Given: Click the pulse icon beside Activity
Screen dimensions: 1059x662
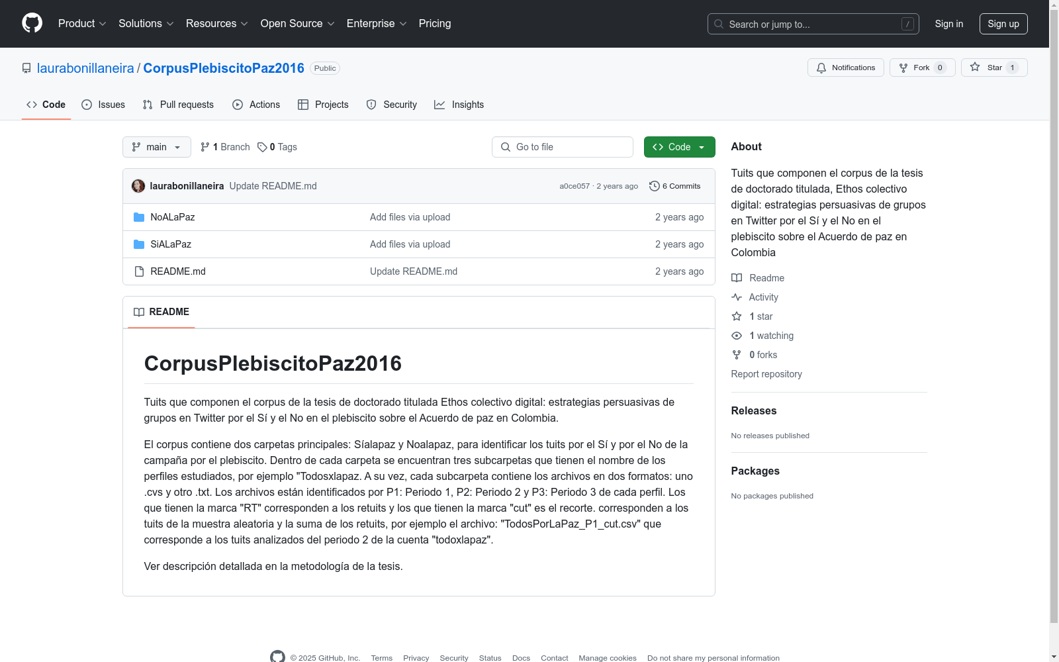Looking at the screenshot, I should click(x=737, y=297).
